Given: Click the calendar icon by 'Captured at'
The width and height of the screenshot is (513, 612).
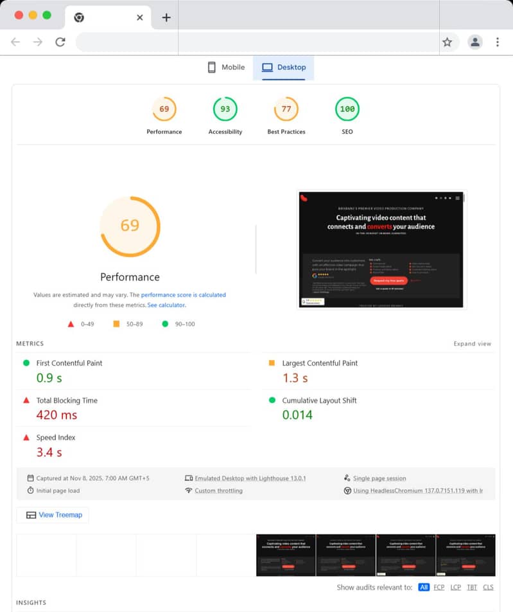Looking at the screenshot, I should (30, 478).
